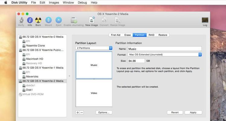This screenshot has height=121, width=226.
Task: Click the Convert toolbar icon
Action: [x=104, y=20]
